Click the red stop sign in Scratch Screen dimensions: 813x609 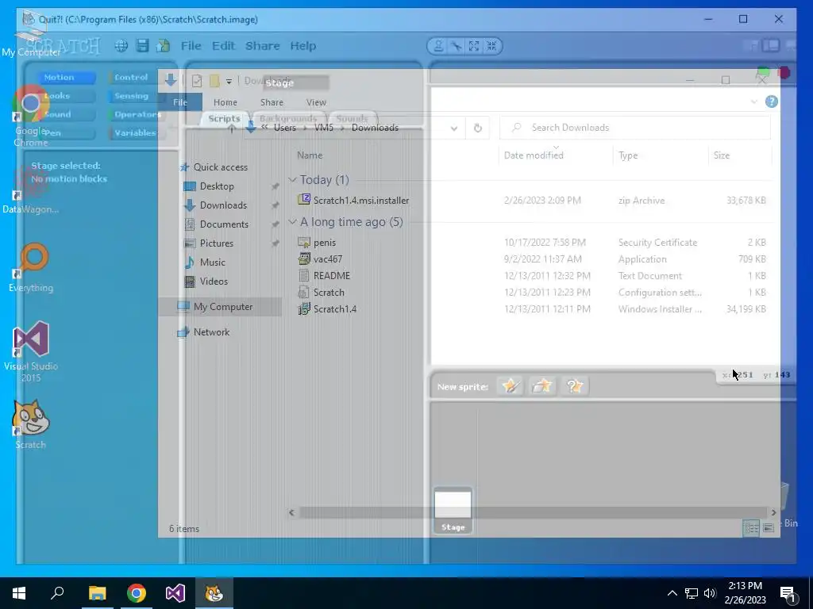click(x=784, y=72)
